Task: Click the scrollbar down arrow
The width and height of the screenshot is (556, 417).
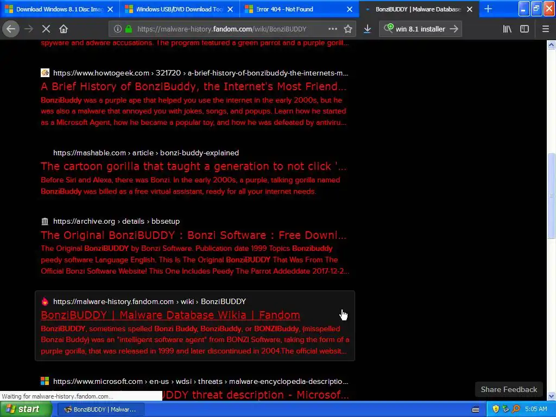Action: pyautogui.click(x=551, y=396)
